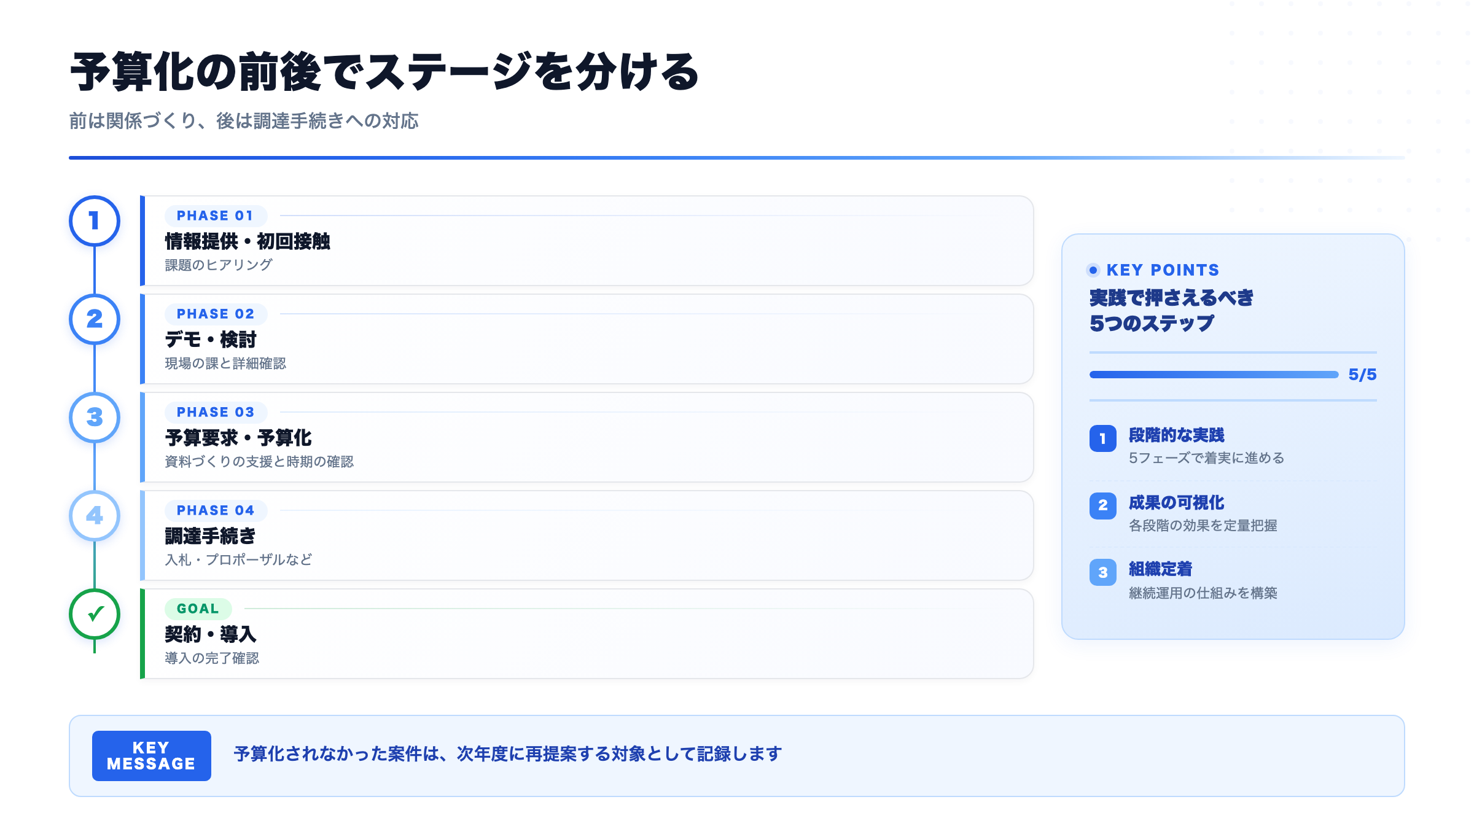This screenshot has height=829, width=1474.
Task: Click the text 5フェーズで着実に進める
Action: pos(1206,458)
